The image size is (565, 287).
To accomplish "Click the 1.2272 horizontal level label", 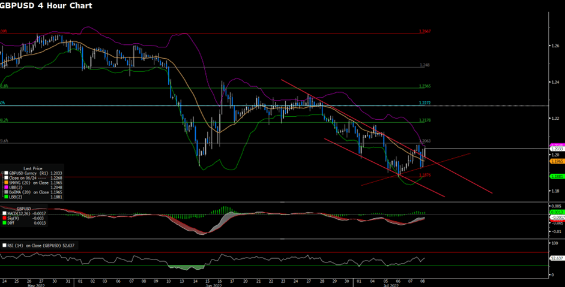I will tap(425, 103).
